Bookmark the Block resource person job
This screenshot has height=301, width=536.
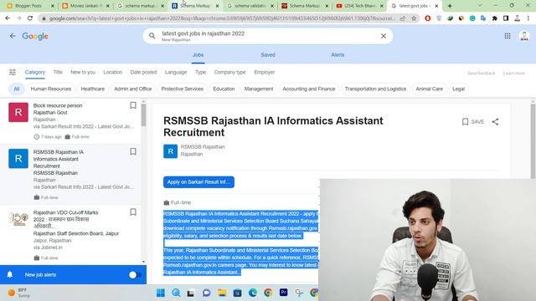[133, 105]
